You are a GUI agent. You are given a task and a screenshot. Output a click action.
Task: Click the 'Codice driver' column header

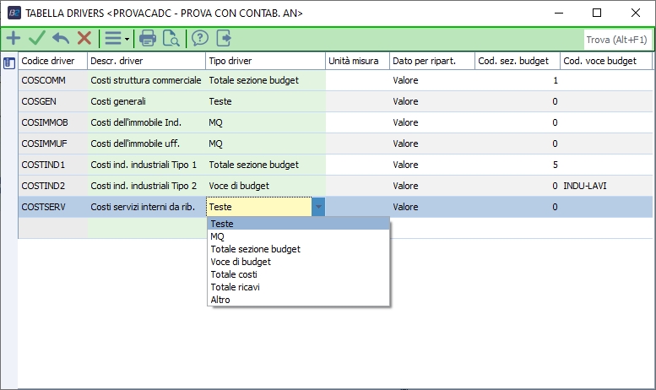(x=52, y=61)
